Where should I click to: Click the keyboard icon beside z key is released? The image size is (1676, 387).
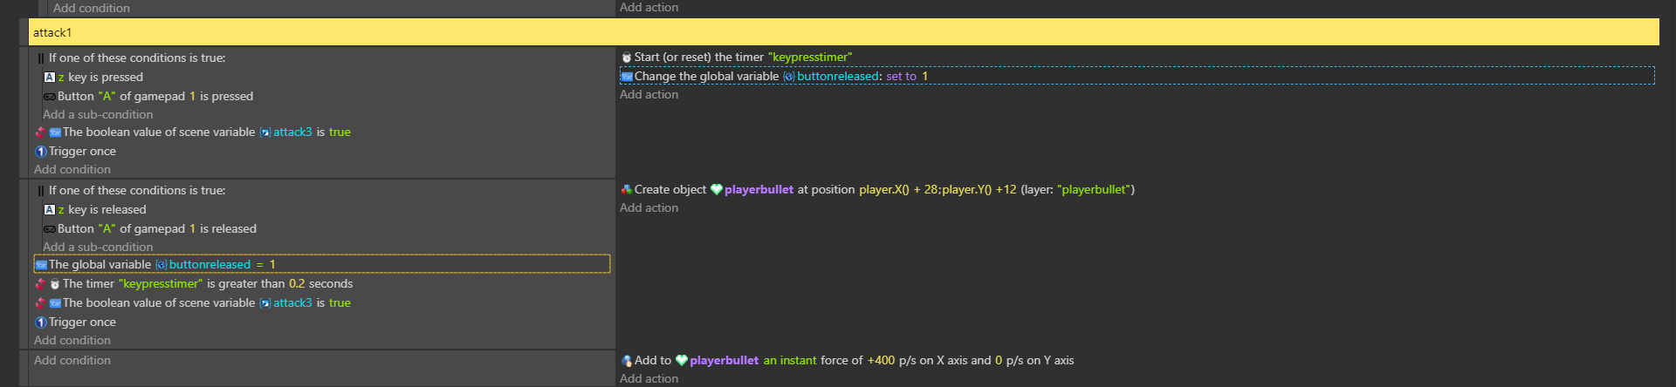point(50,210)
